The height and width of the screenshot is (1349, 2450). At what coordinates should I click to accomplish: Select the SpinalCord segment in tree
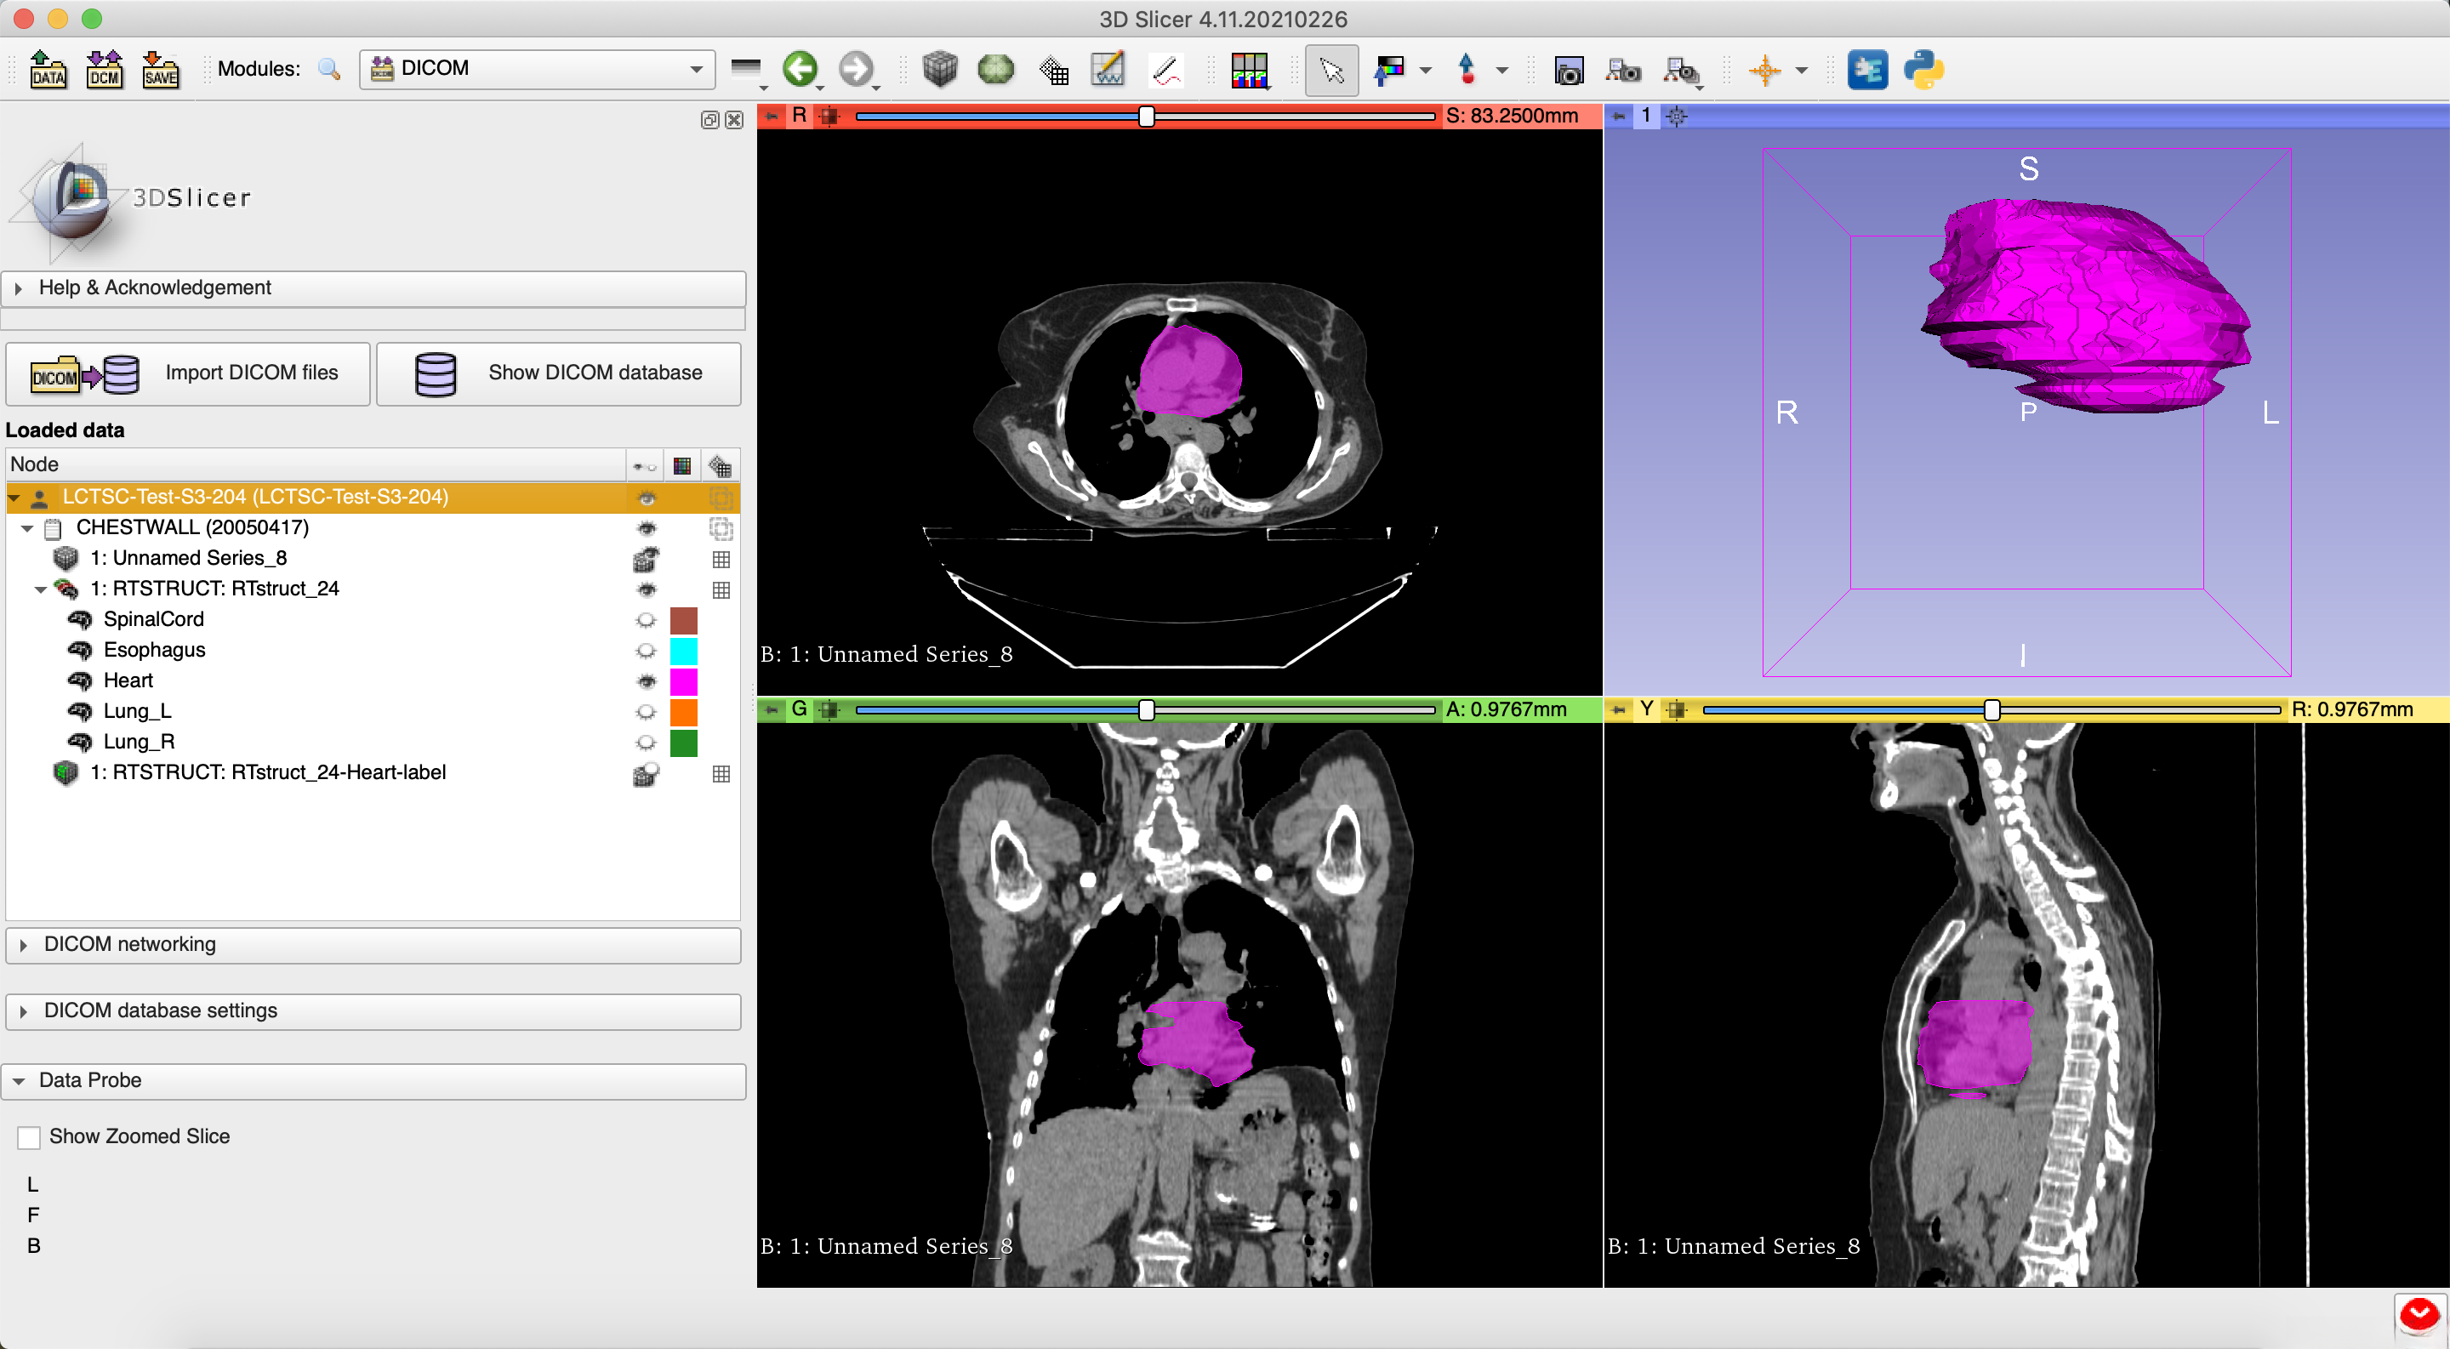(x=153, y=619)
